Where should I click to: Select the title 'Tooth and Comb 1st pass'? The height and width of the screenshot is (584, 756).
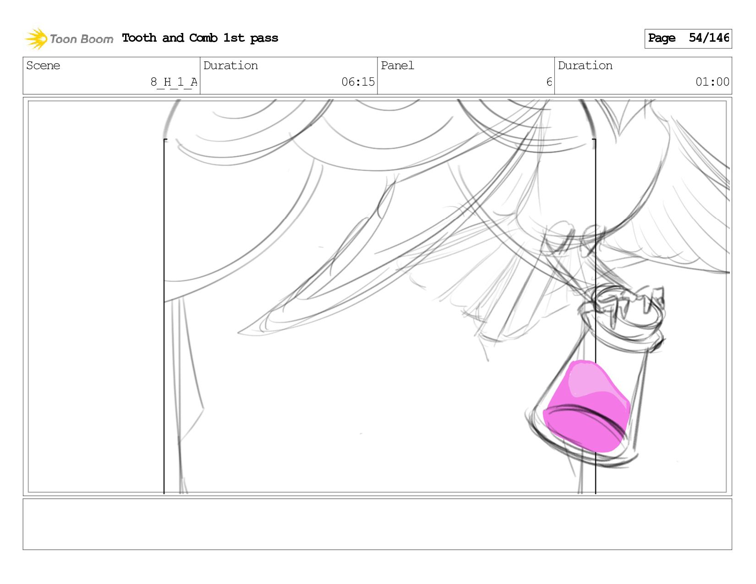[200, 38]
